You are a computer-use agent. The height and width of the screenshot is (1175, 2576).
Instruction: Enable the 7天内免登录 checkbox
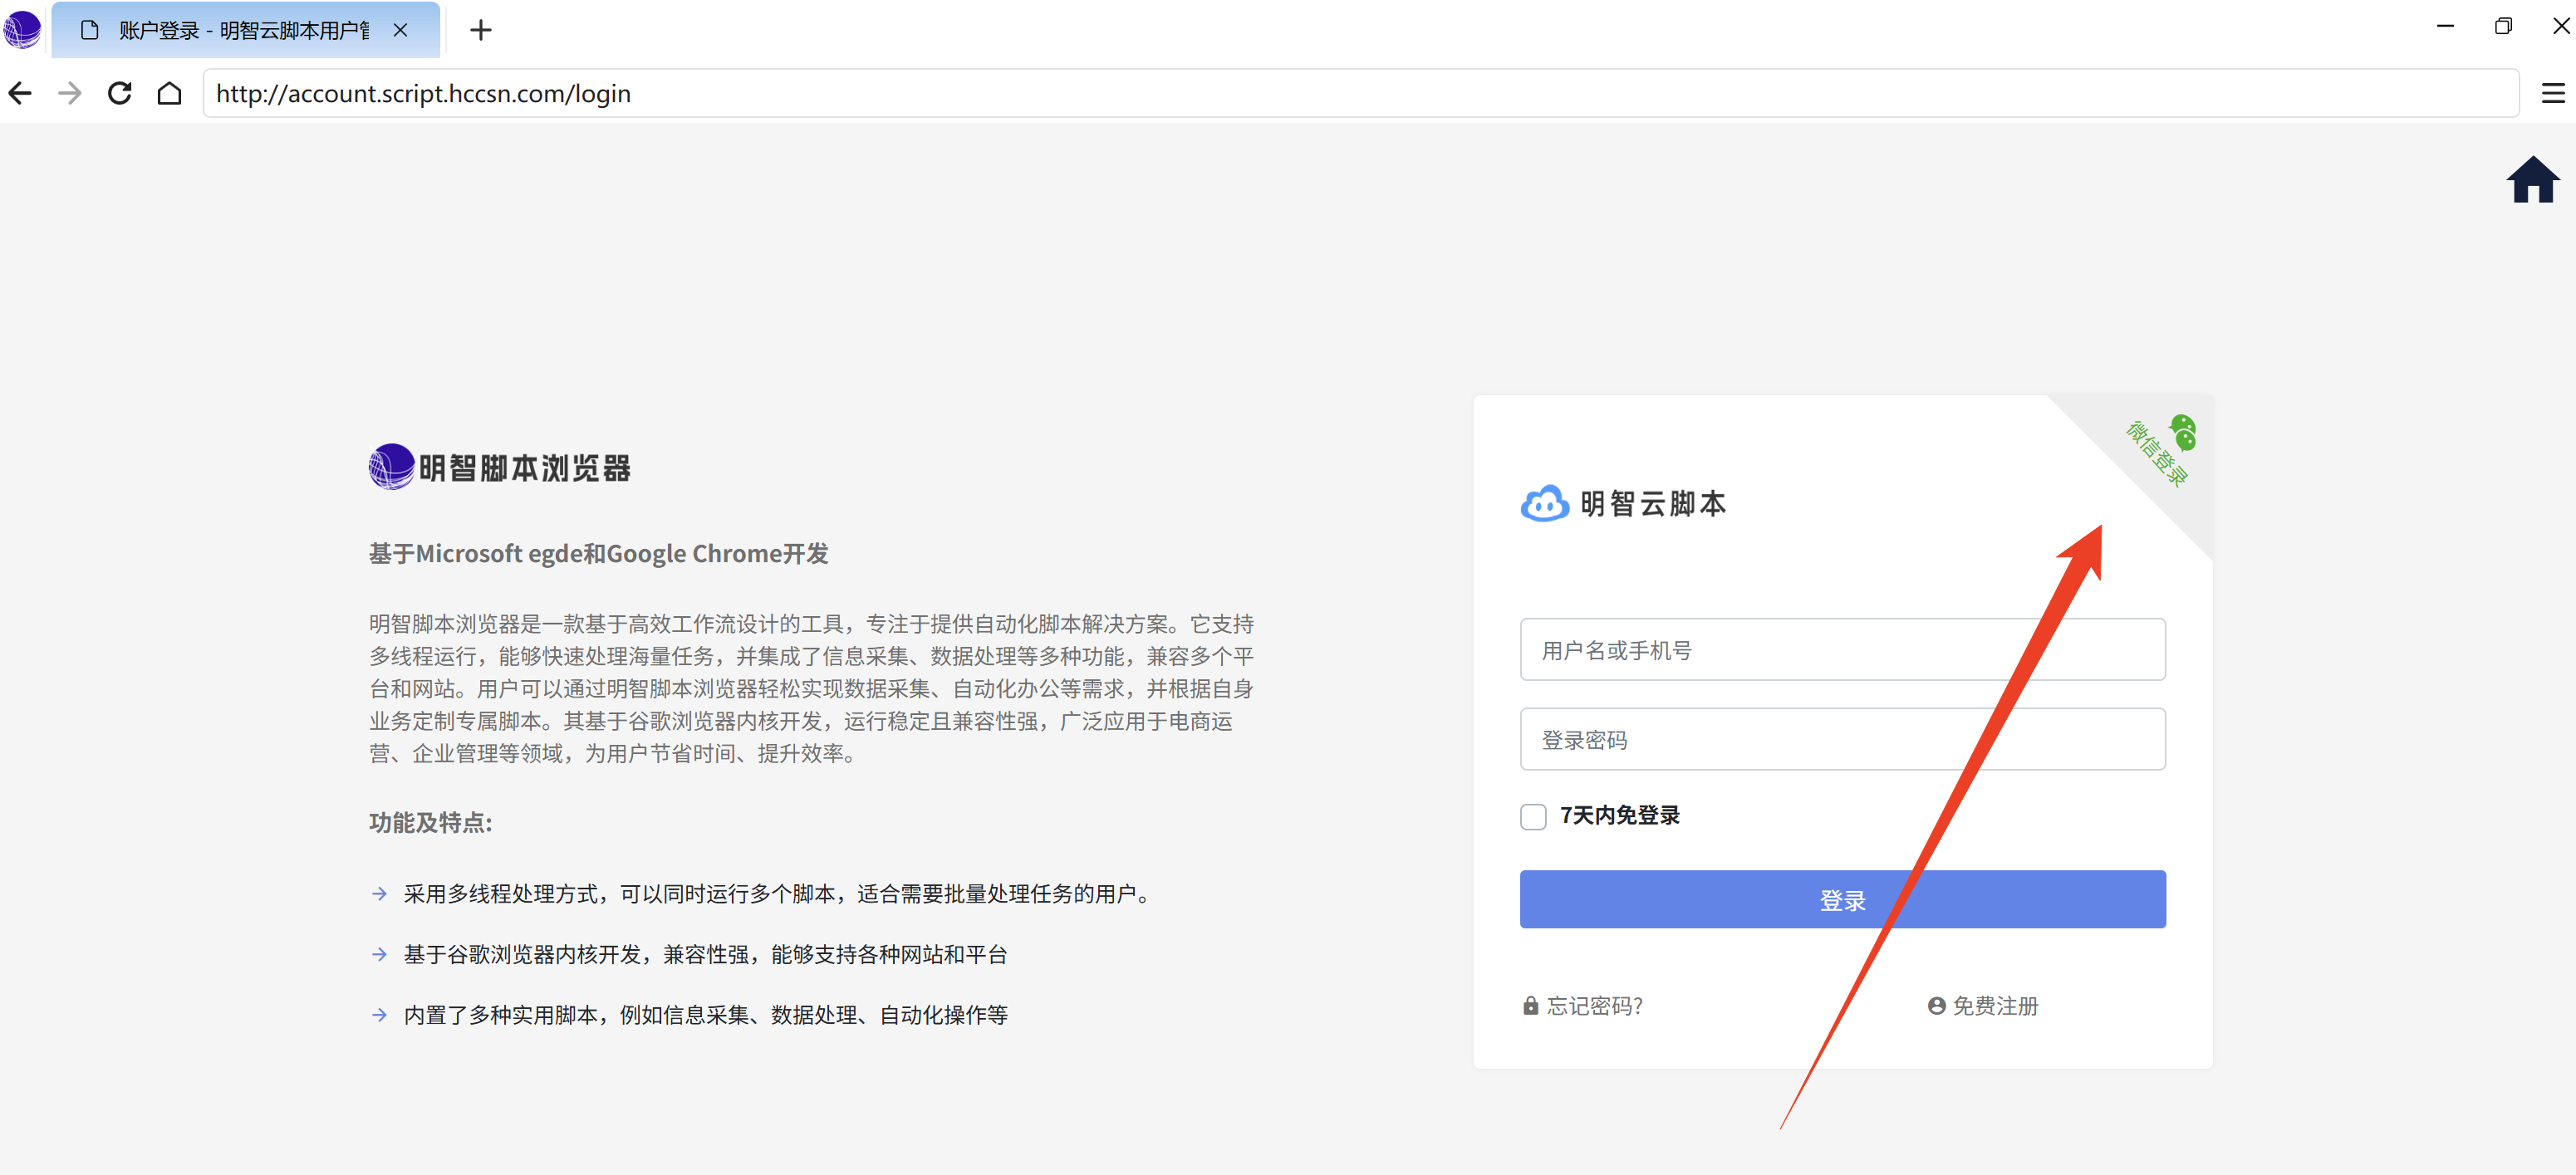click(1533, 817)
